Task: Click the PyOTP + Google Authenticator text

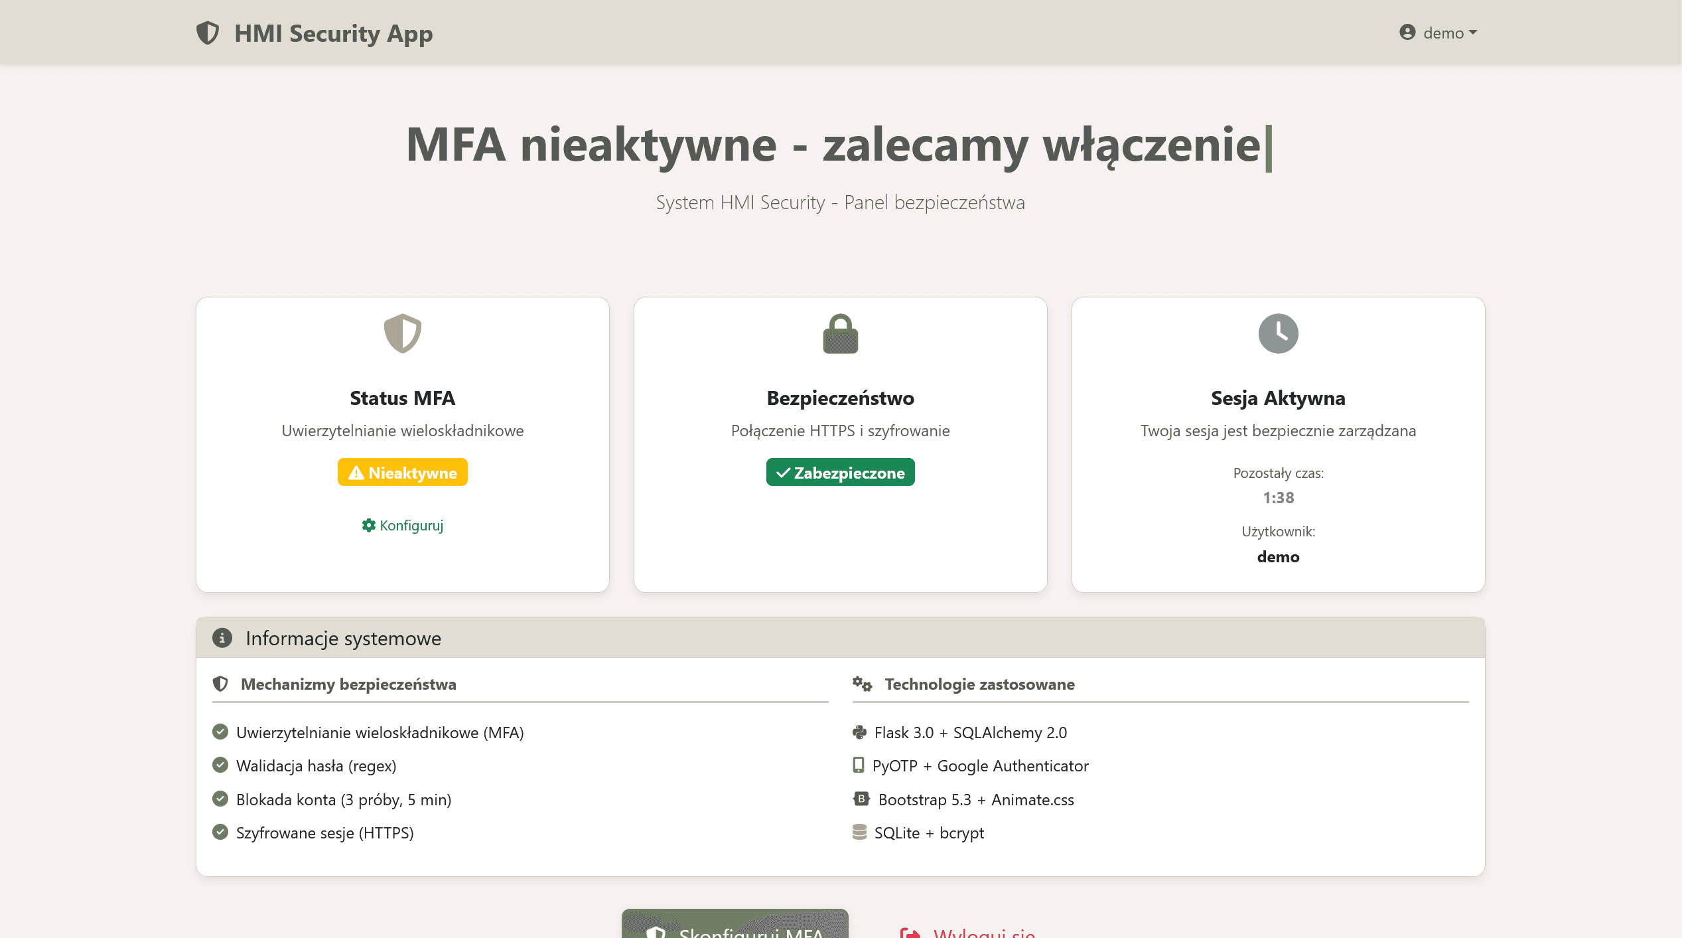Action: pos(981,765)
